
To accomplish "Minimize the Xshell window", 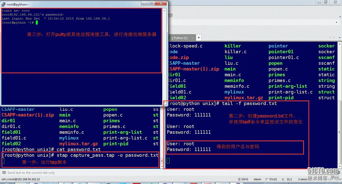I will pyautogui.click(x=319, y=2).
